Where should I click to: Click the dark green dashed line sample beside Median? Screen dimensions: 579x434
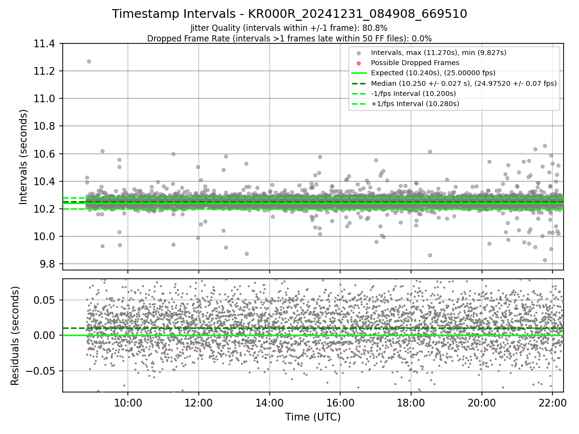point(358,83)
